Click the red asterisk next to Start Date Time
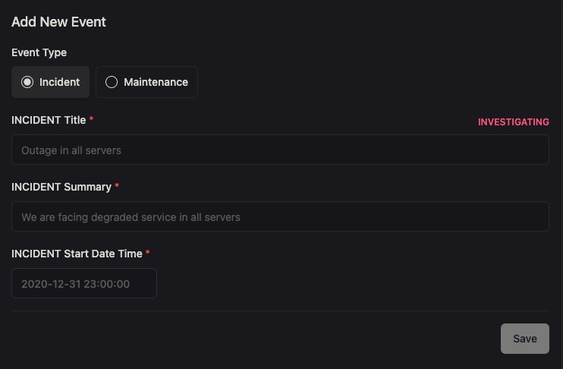 pos(148,253)
